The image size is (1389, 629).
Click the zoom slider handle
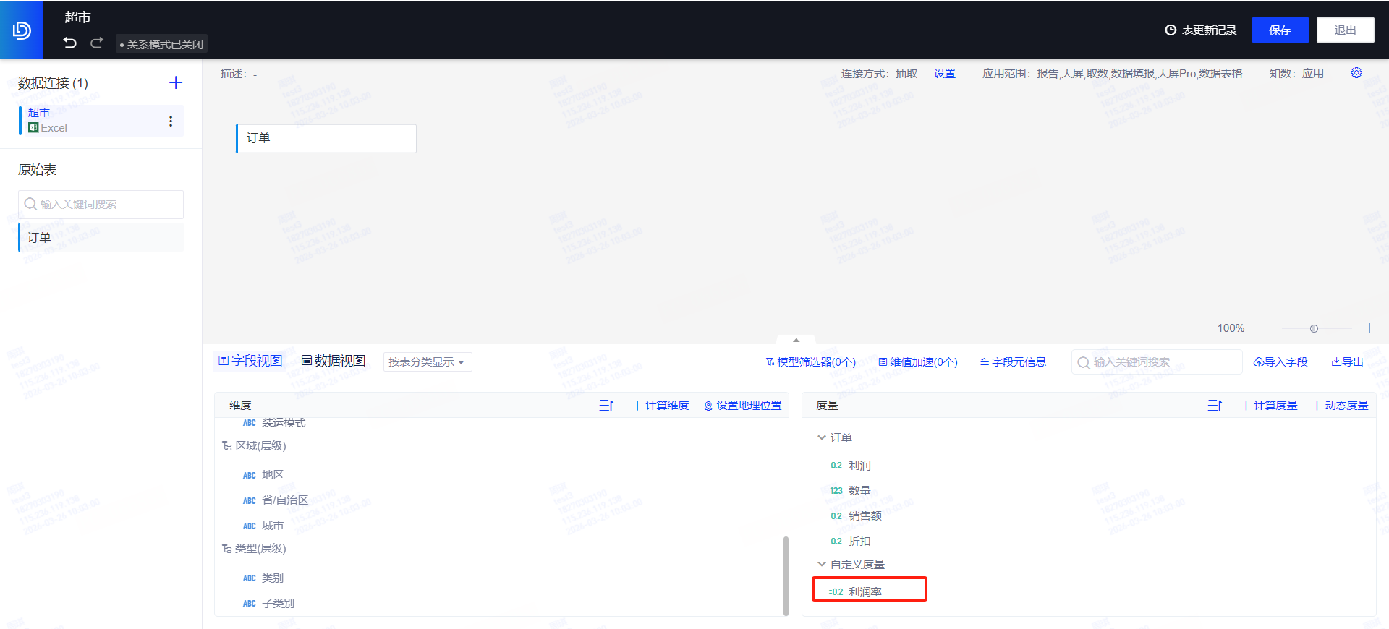coord(1314,328)
